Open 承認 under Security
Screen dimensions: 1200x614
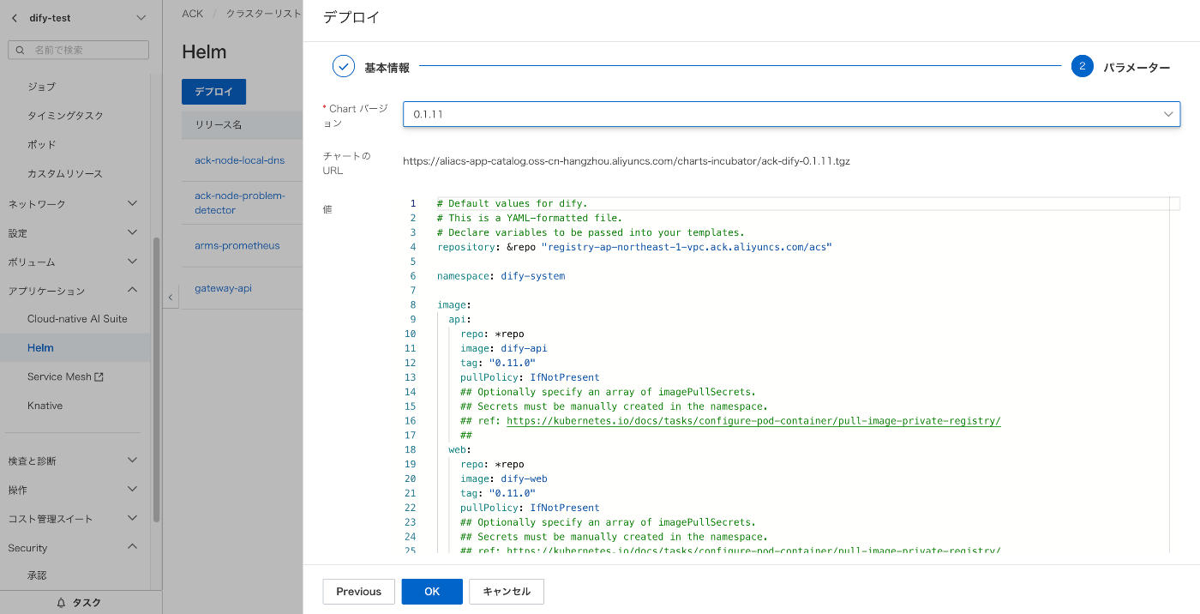(x=37, y=576)
